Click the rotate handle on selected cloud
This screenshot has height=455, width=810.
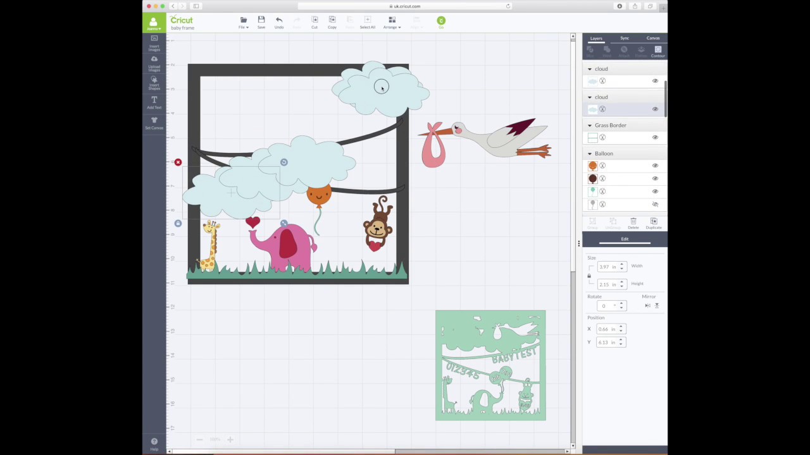283,162
